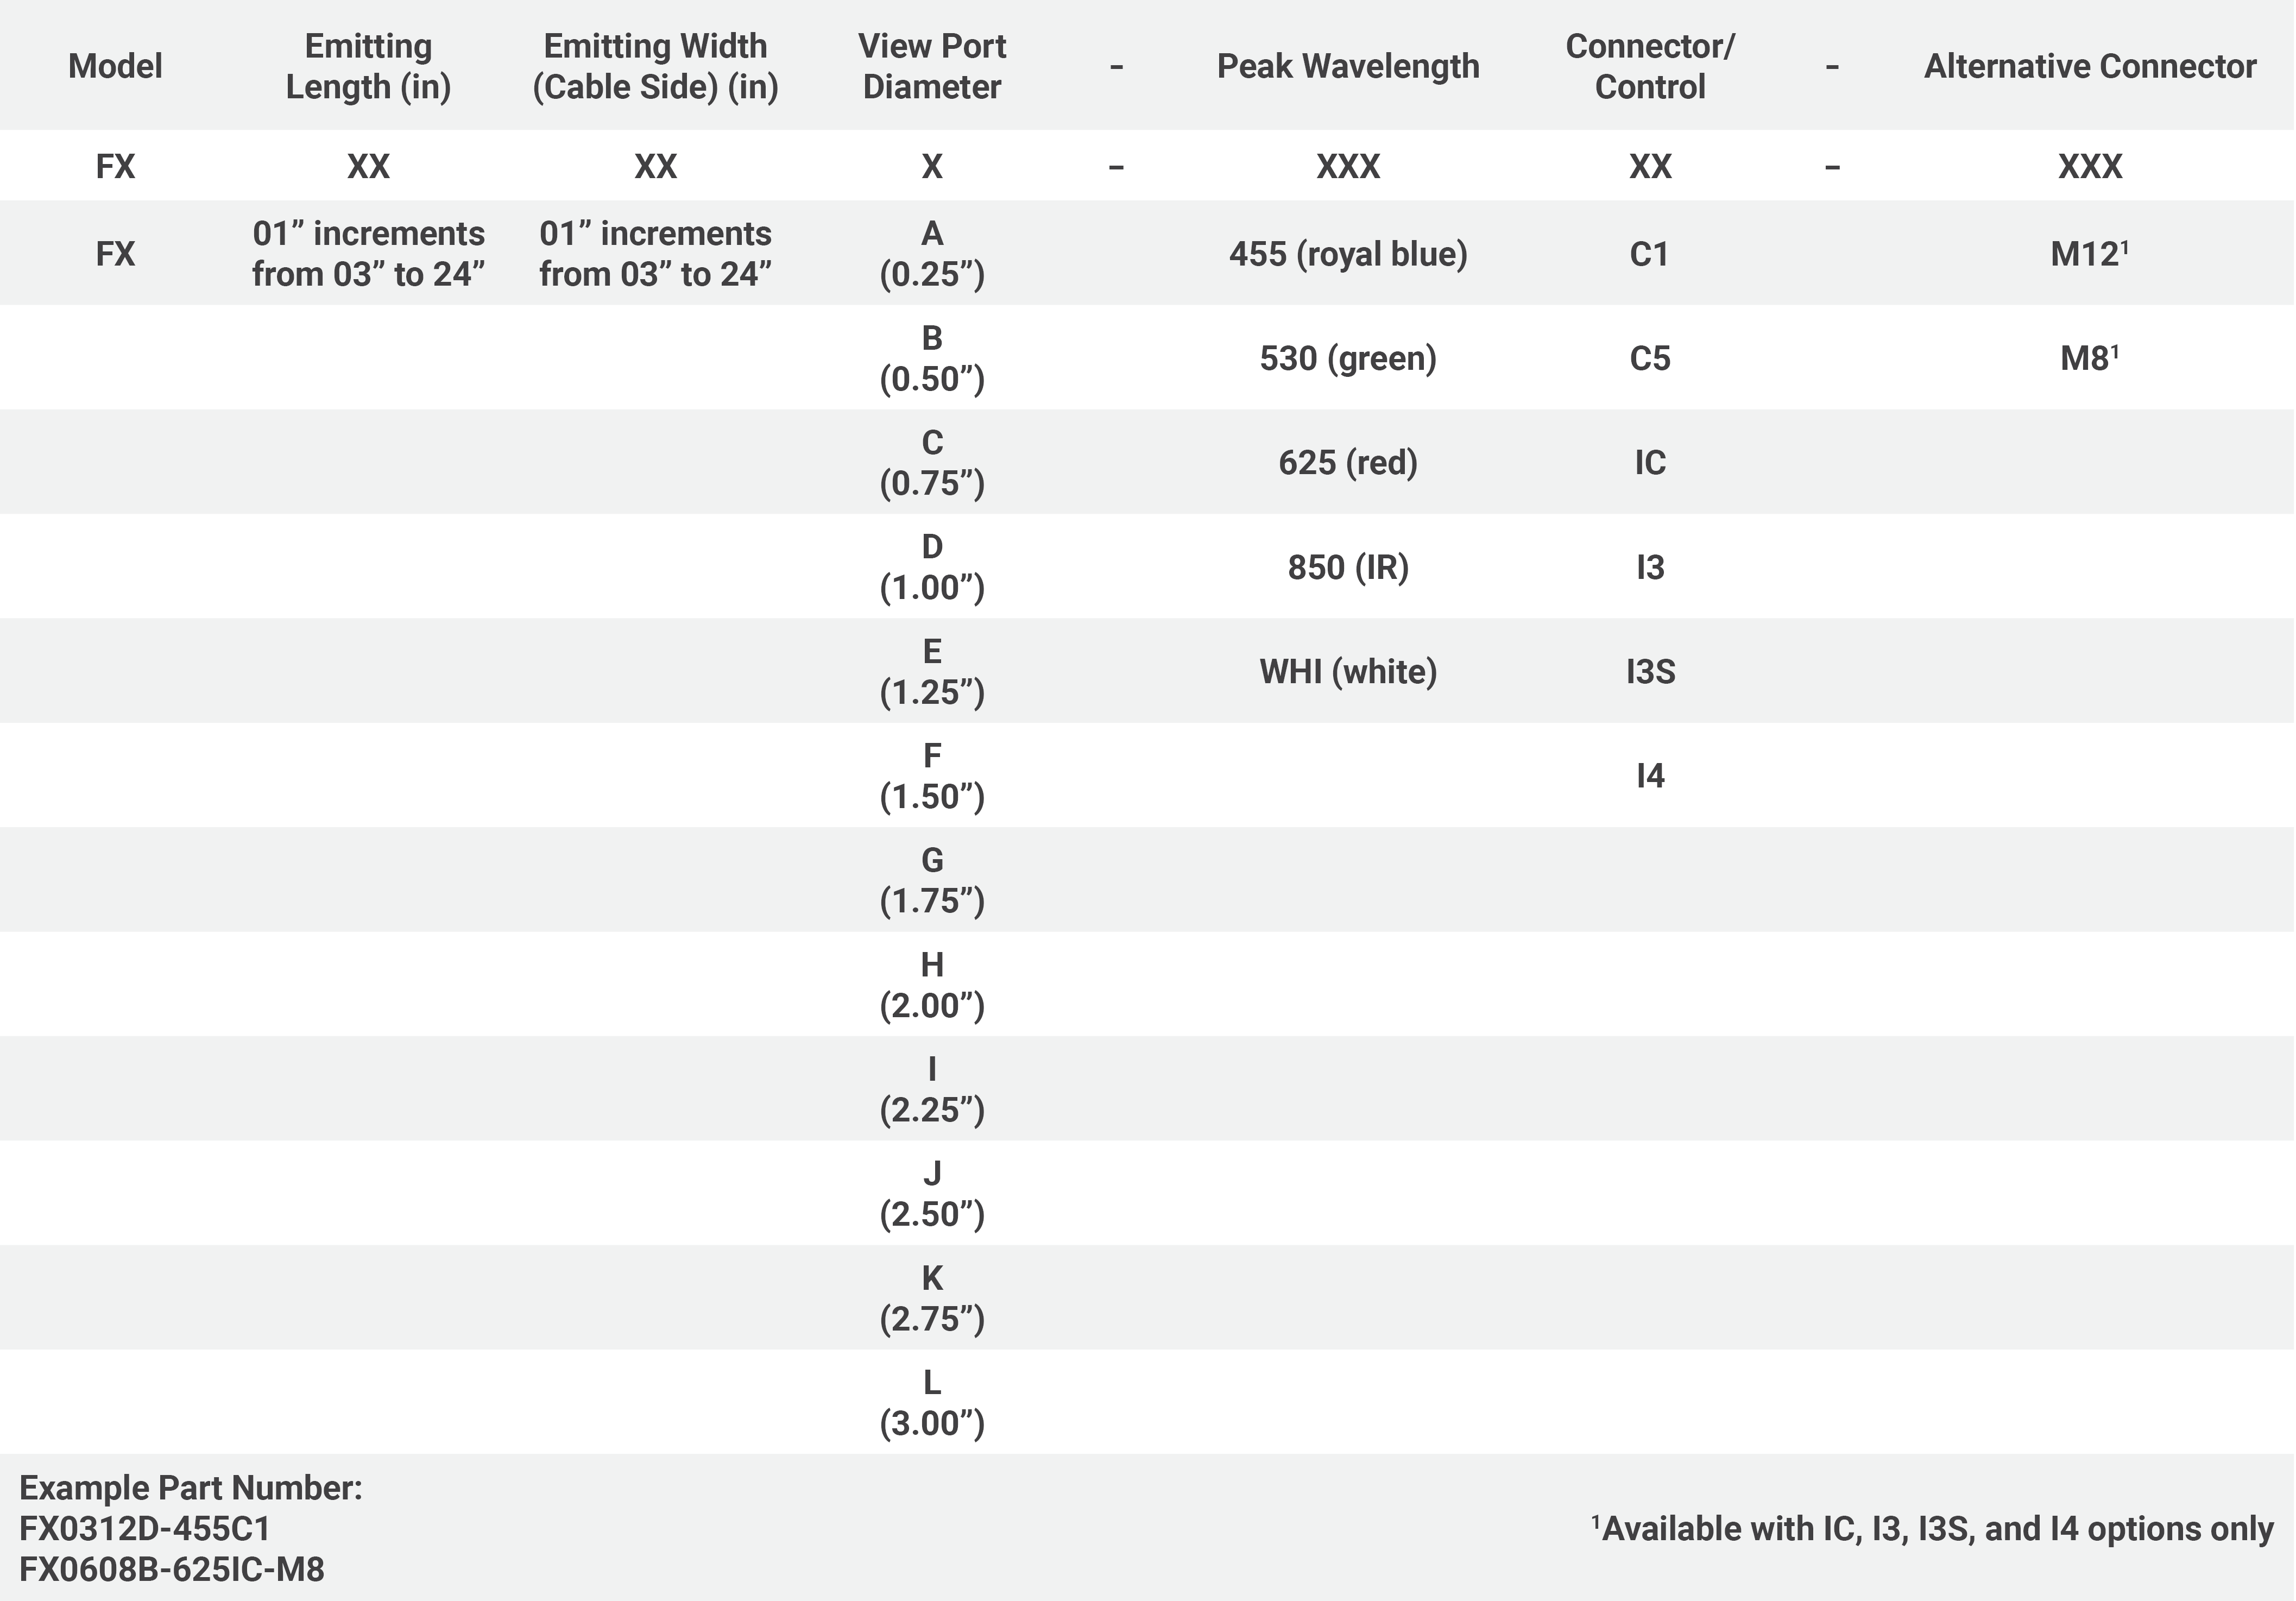
Task: Select the 625 (red) wavelength cell
Action: point(1347,463)
